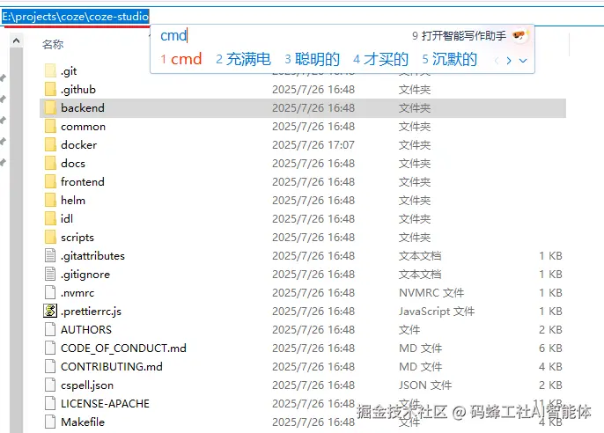Select the file name cspell.json

(x=87, y=385)
